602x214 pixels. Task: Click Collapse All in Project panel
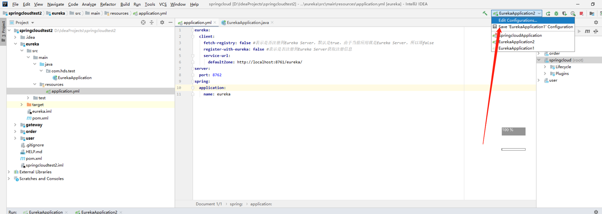point(152,23)
